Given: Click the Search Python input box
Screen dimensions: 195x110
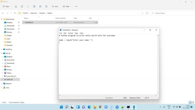Looking at the screenshot, I should [172, 13].
